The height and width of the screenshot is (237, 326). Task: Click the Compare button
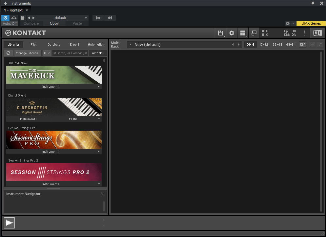point(31,24)
